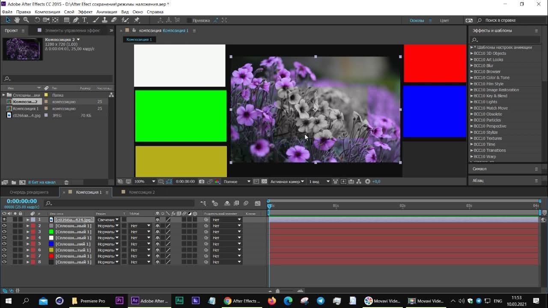Select the Rotation tool
The height and width of the screenshot is (308, 548).
pos(37,20)
